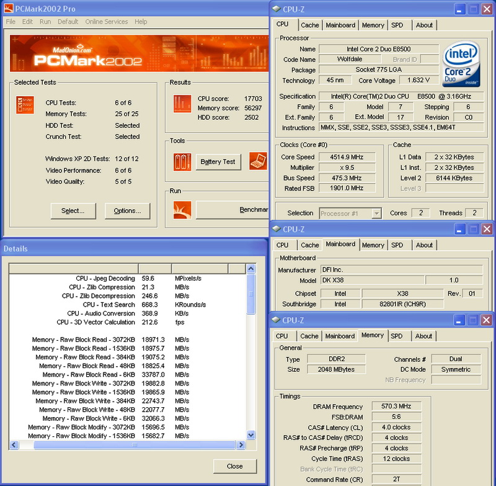Select Memory - Raw Block Write - 384KB row
Viewport: 496px width, 486px height.
pyautogui.click(x=128, y=401)
